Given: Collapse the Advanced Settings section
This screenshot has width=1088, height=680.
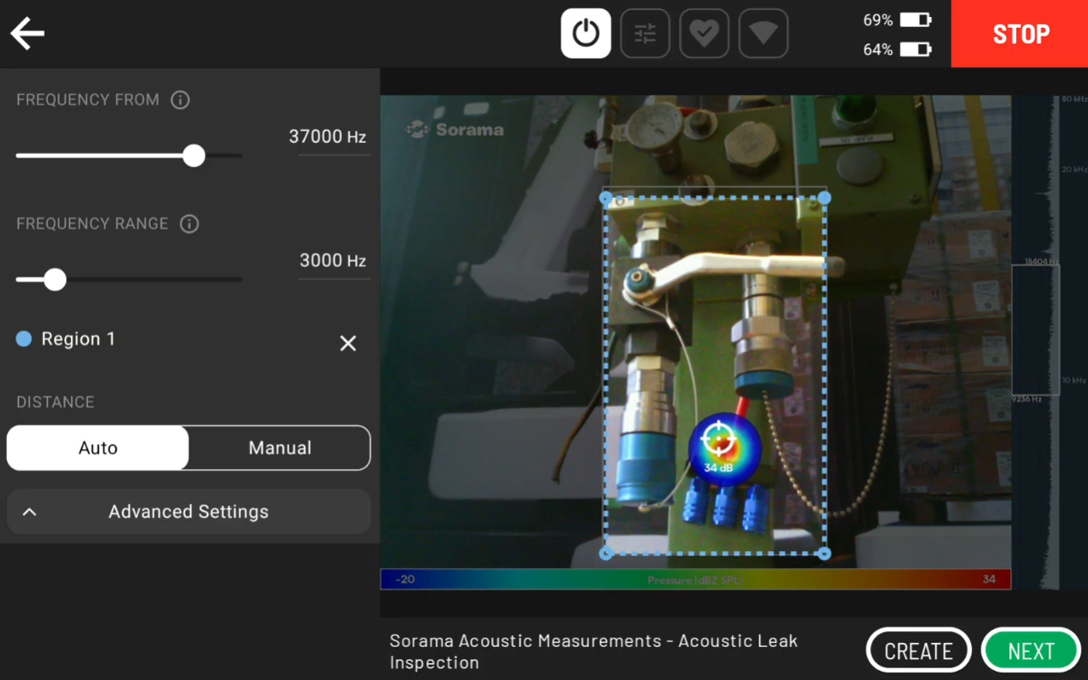Looking at the screenshot, I should (189, 512).
